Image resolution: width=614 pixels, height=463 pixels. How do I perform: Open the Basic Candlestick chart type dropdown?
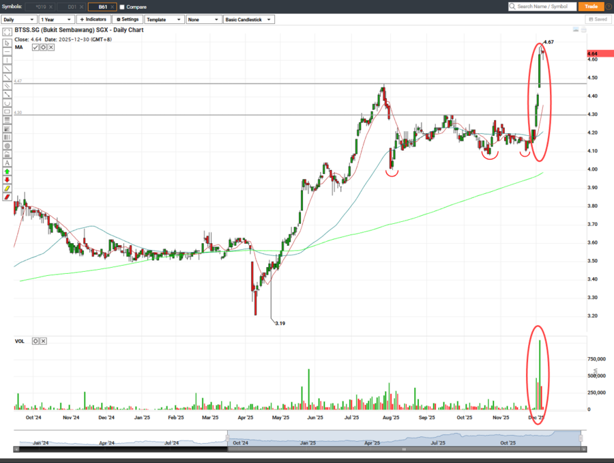point(249,20)
